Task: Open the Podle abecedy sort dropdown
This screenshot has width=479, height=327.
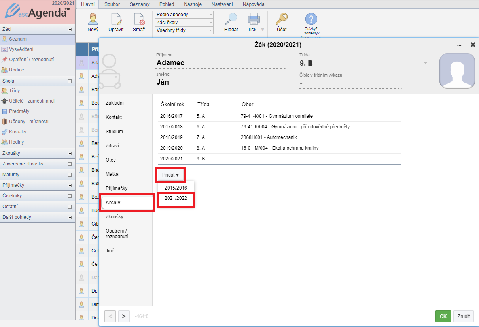Action: click(x=184, y=15)
